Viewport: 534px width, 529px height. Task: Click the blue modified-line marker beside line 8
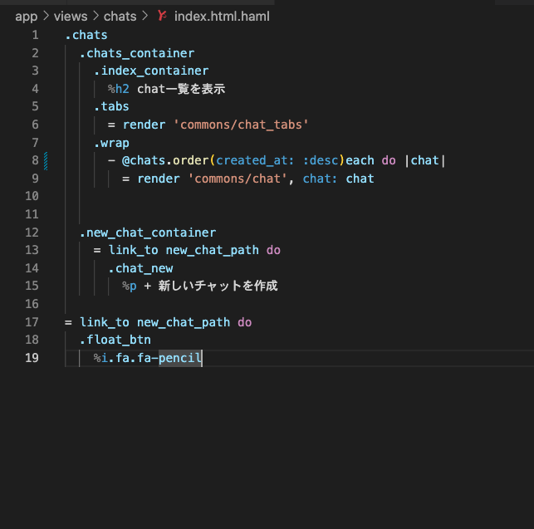(46, 161)
